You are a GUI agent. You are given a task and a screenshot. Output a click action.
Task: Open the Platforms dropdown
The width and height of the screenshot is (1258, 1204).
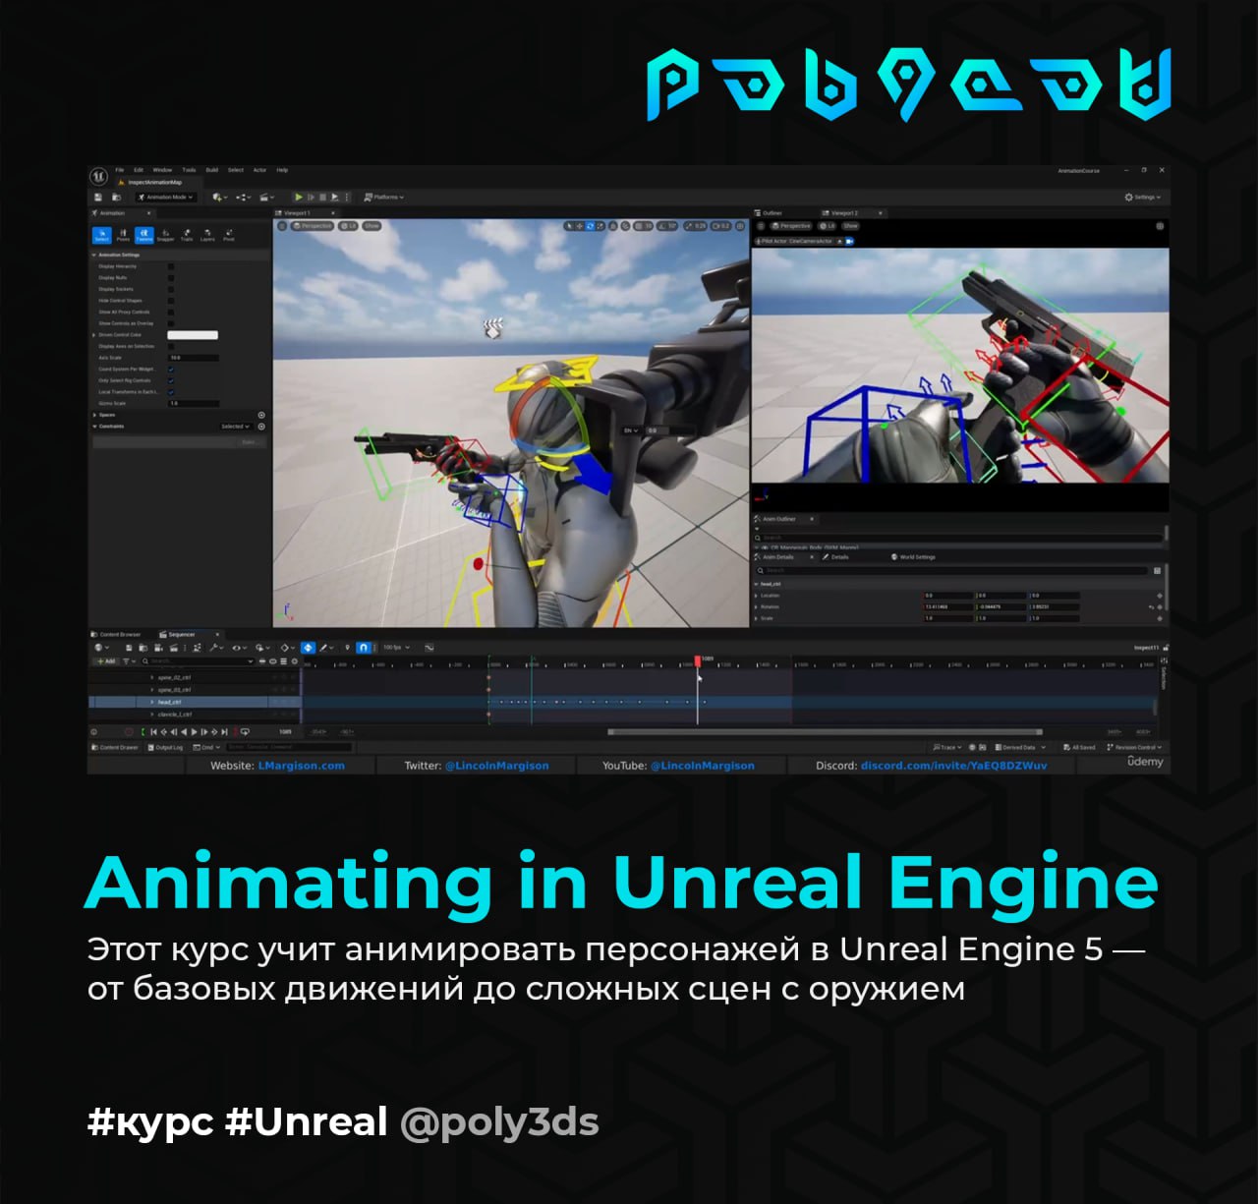pyautogui.click(x=384, y=197)
